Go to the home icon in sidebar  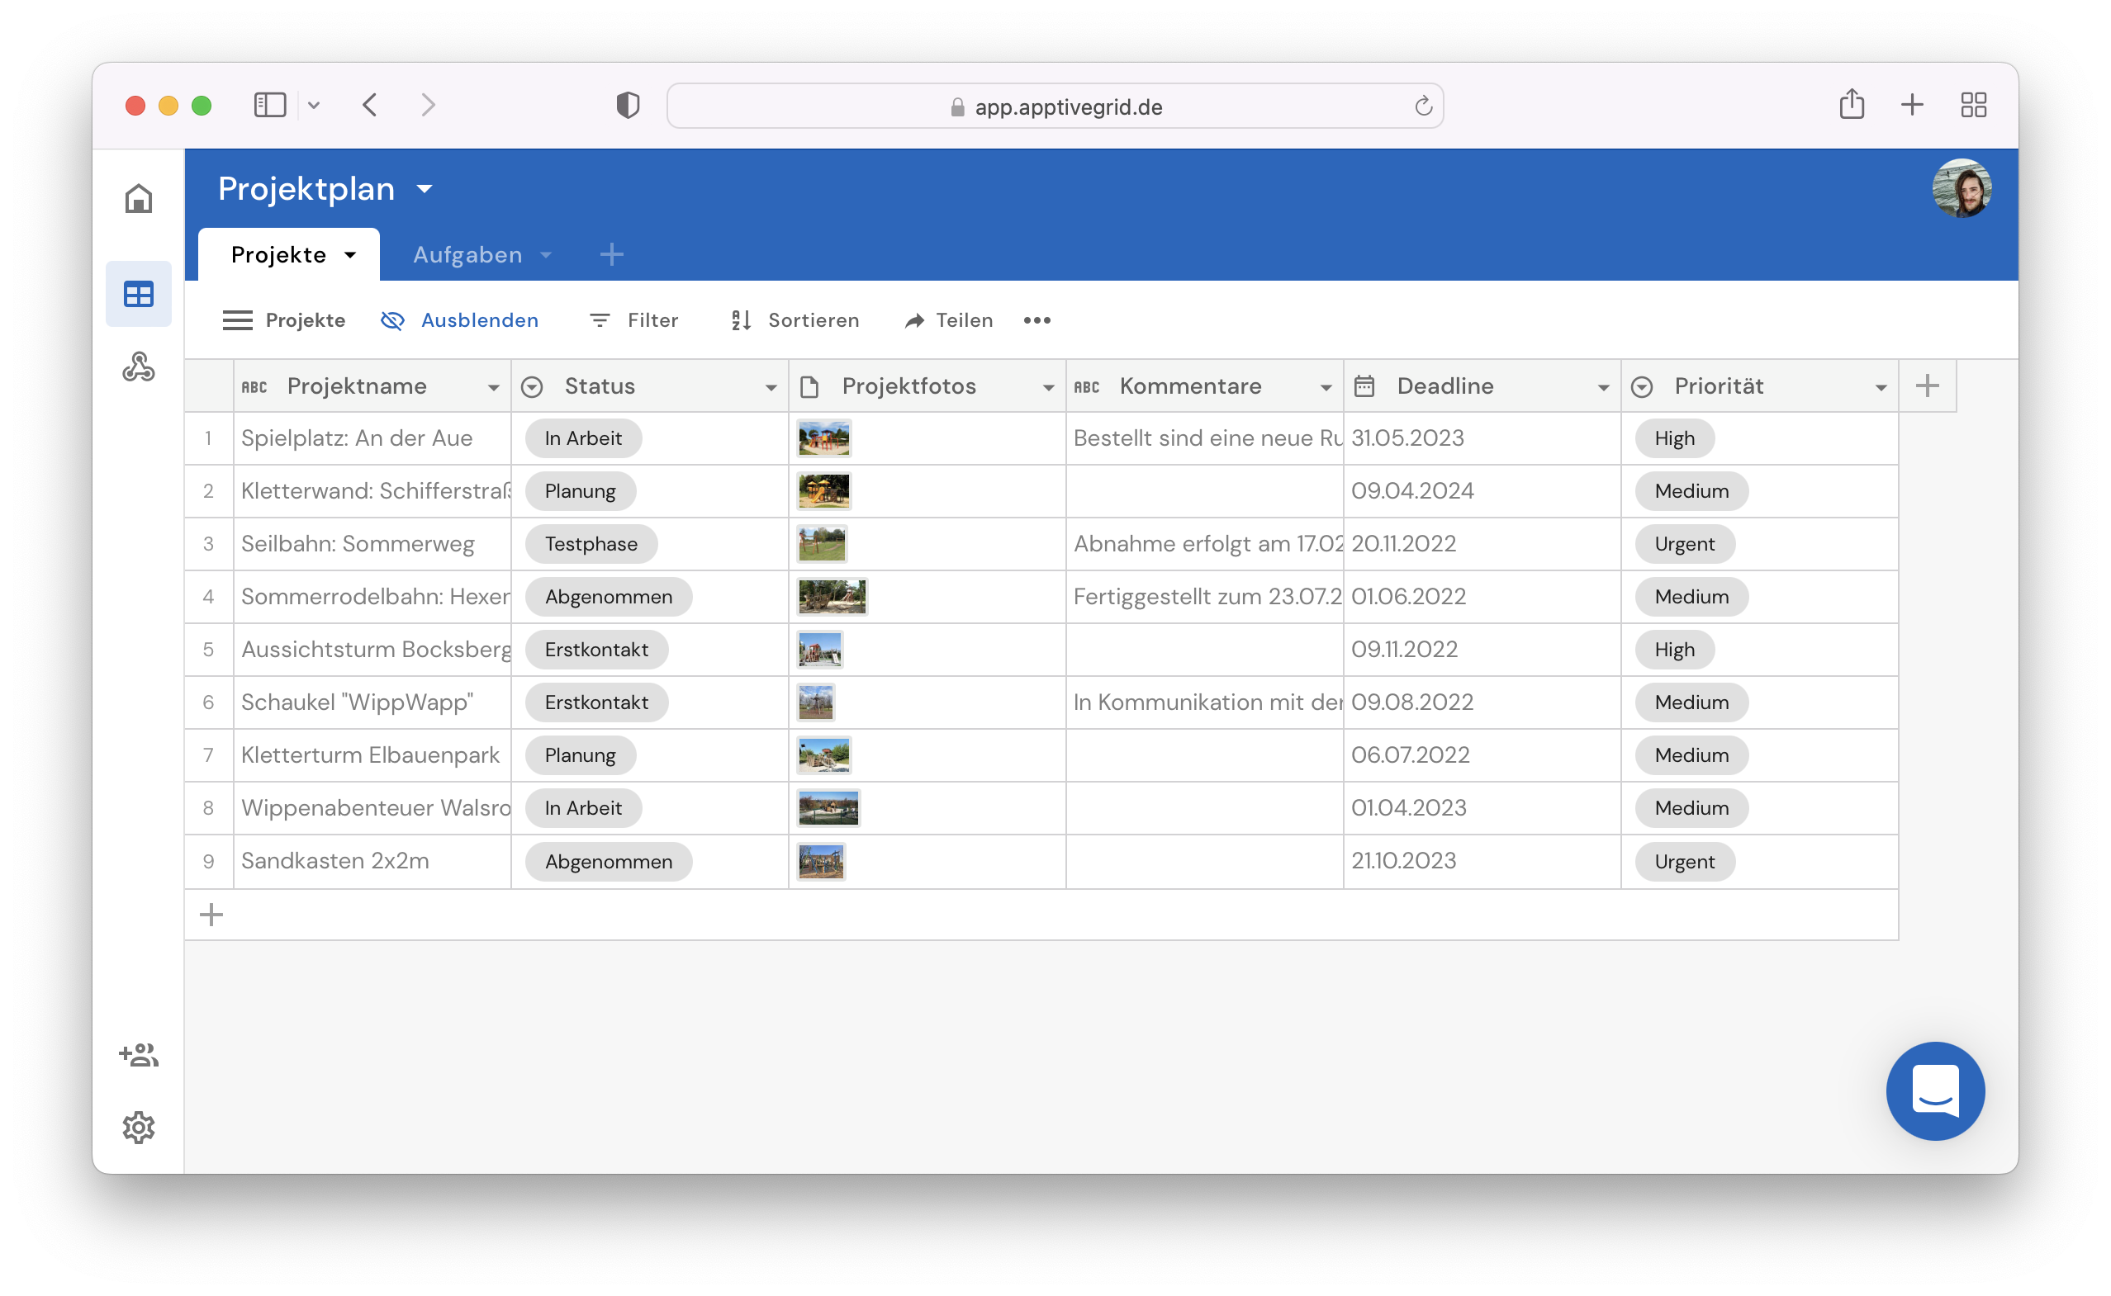pos(138,199)
